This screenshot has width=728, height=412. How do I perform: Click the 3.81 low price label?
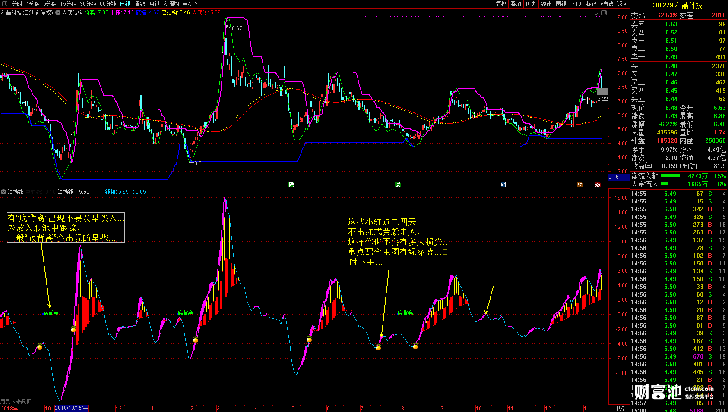point(199,163)
